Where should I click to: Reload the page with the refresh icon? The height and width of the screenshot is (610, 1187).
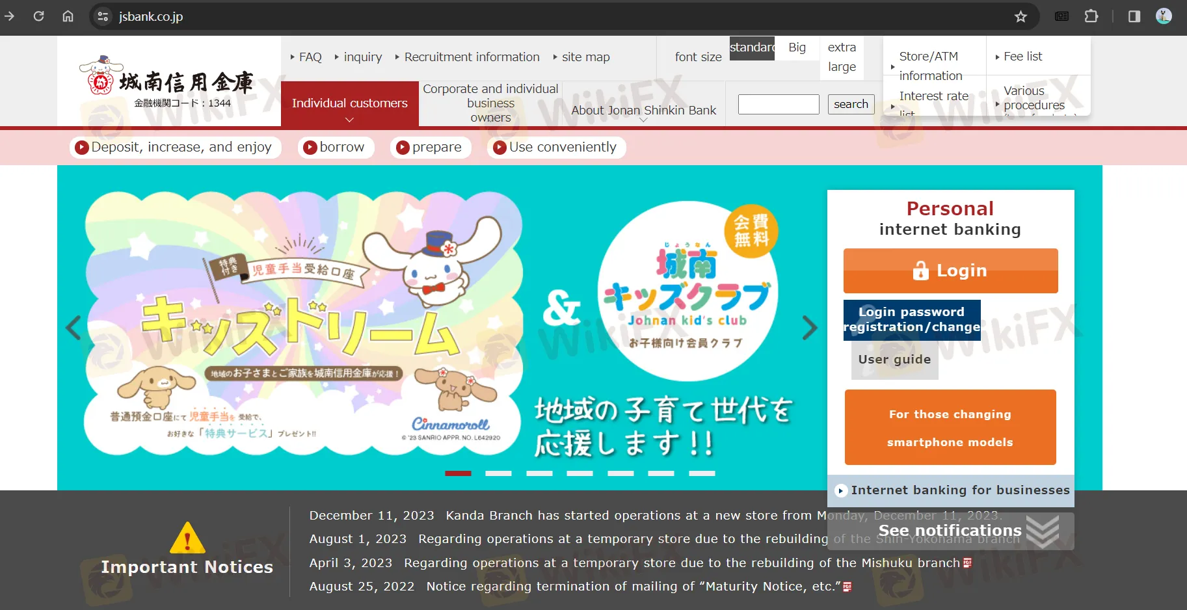[38, 16]
